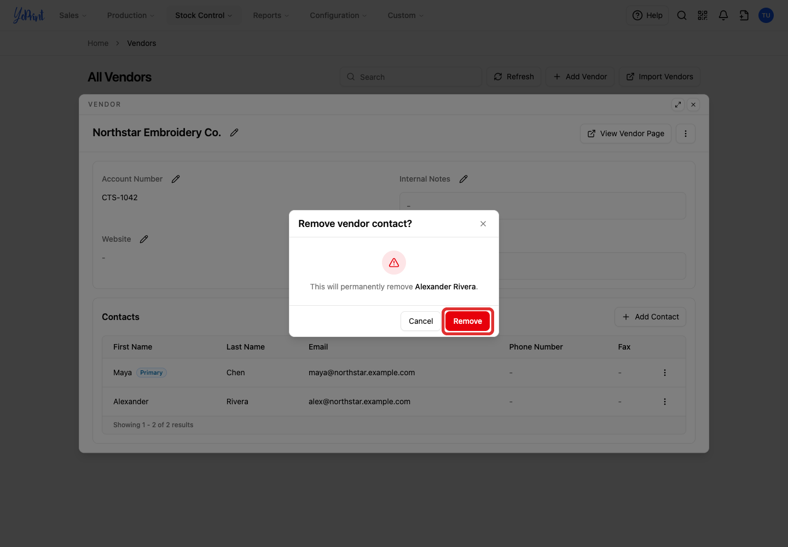Open the Help button
The height and width of the screenshot is (547, 788).
click(647, 15)
